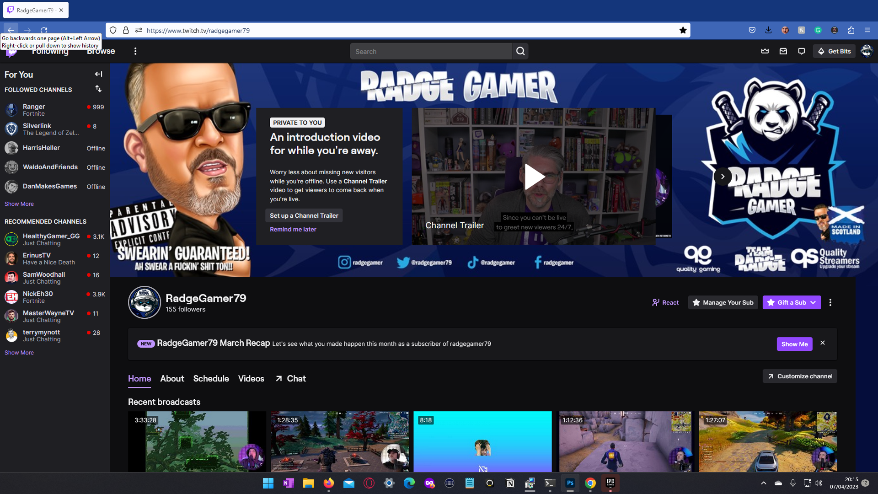Open Twitch more options three-dot menu
The image size is (878, 494).
[135, 51]
